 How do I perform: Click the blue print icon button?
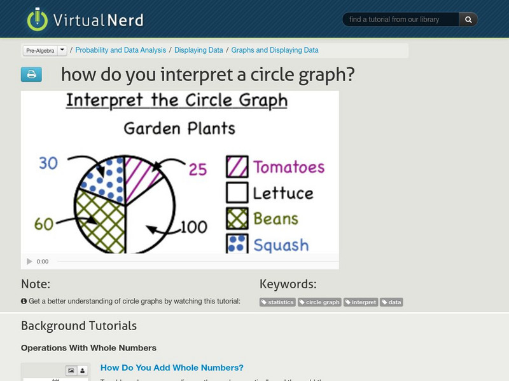coord(31,74)
